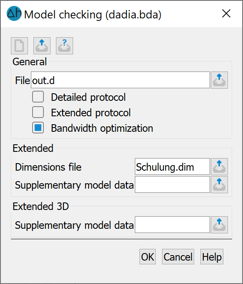Click the load settings toolbar icon

click(42, 46)
